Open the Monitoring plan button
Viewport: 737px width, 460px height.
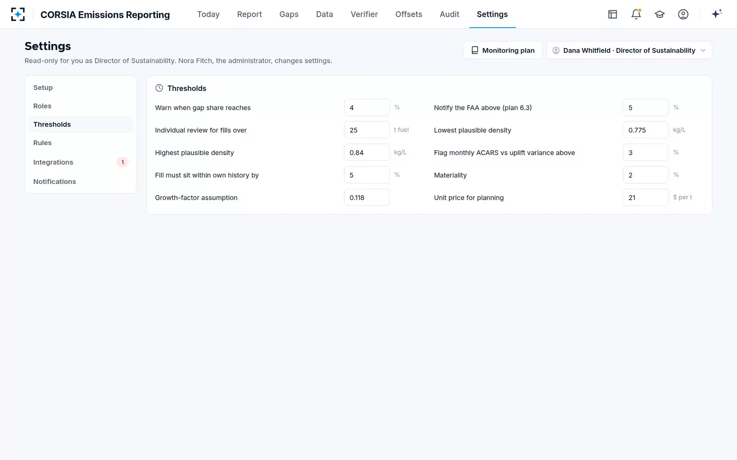point(503,50)
